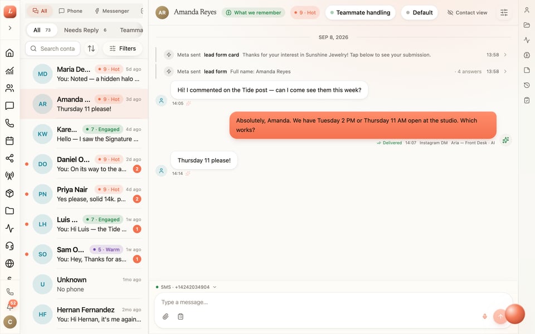
Task: Open Priya Nair conversation
Action: click(84, 194)
